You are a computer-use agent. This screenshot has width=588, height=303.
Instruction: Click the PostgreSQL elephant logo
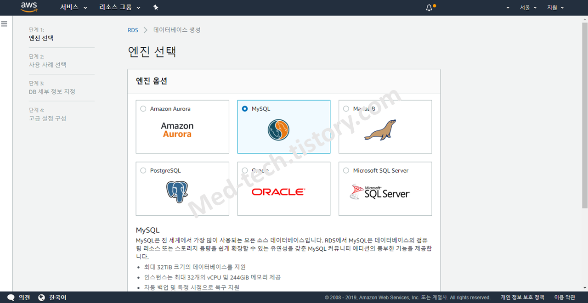click(177, 192)
